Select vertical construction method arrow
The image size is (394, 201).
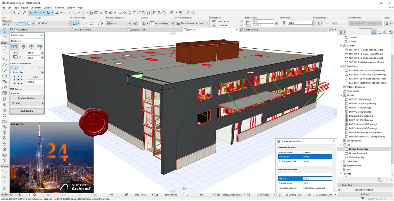pyautogui.click(x=23, y=68)
